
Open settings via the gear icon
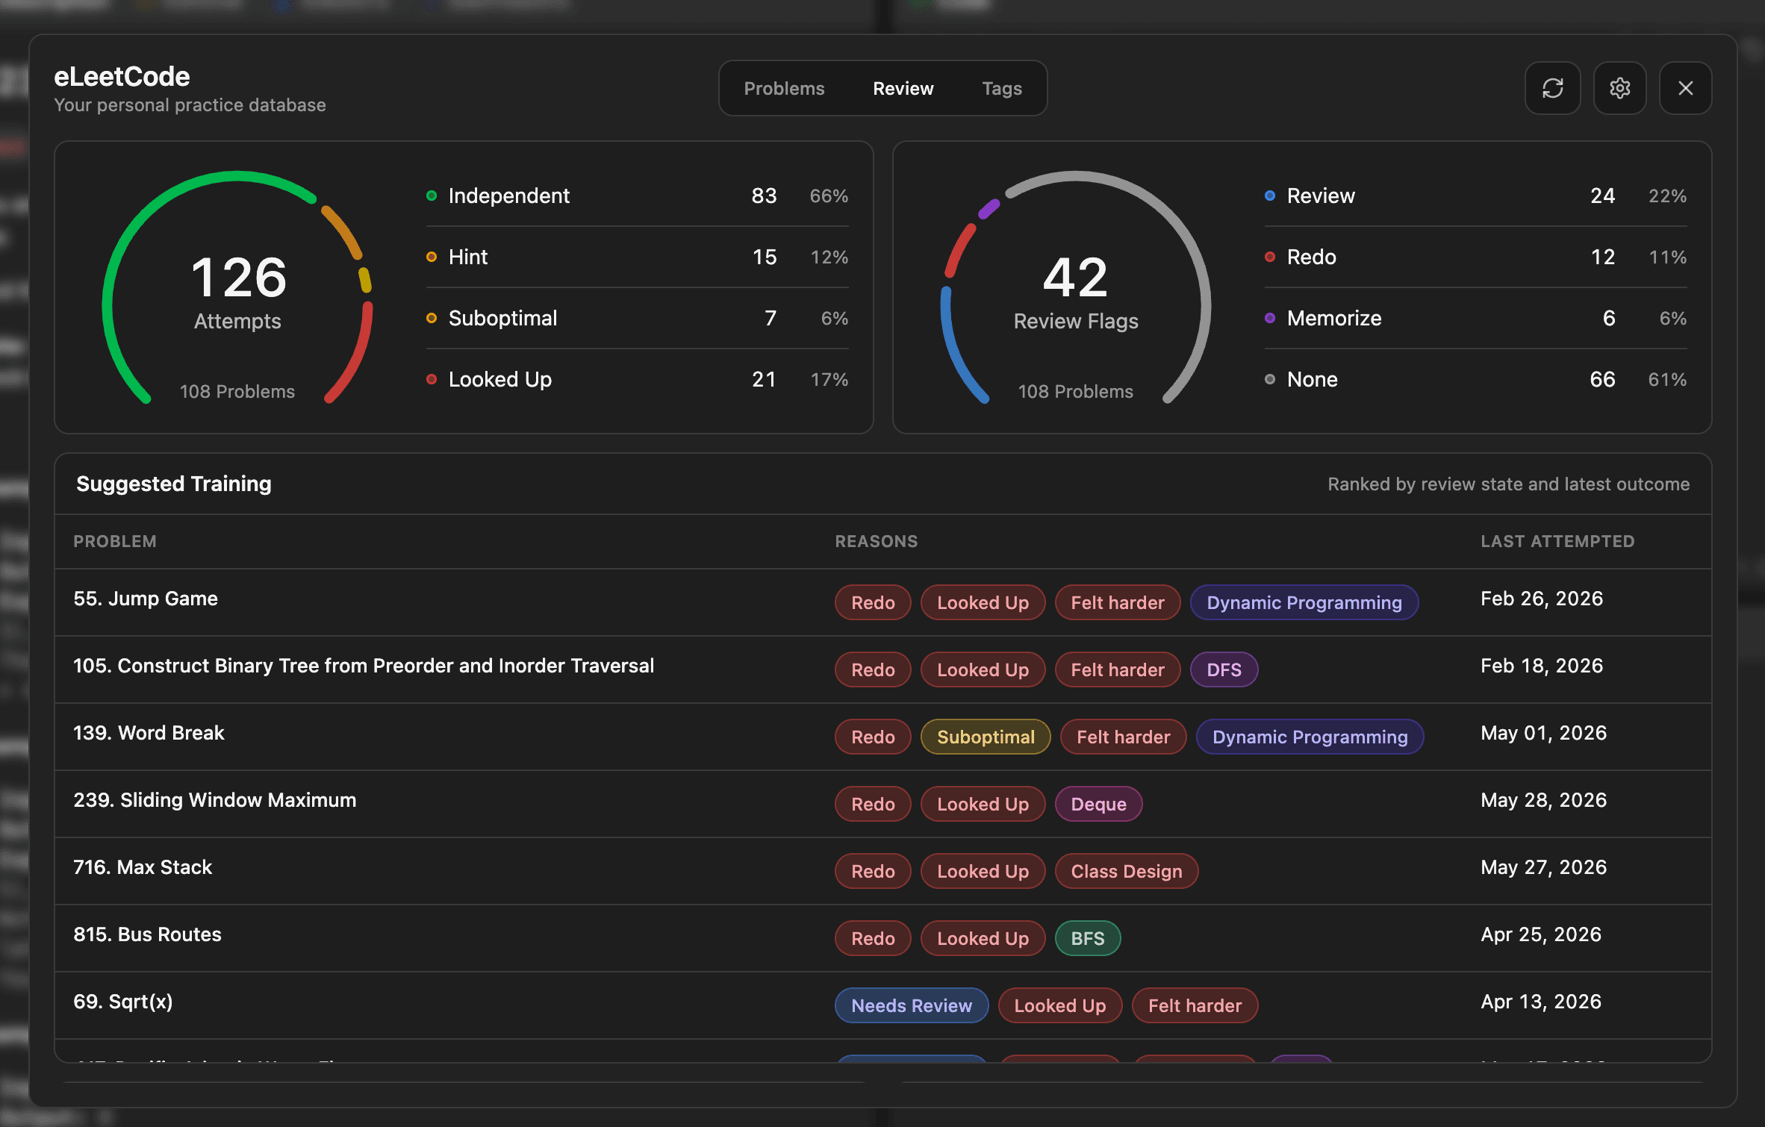coord(1619,88)
